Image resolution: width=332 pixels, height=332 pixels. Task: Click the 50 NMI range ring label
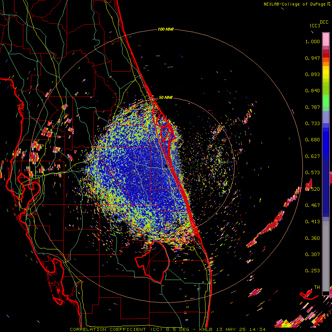coord(166,97)
